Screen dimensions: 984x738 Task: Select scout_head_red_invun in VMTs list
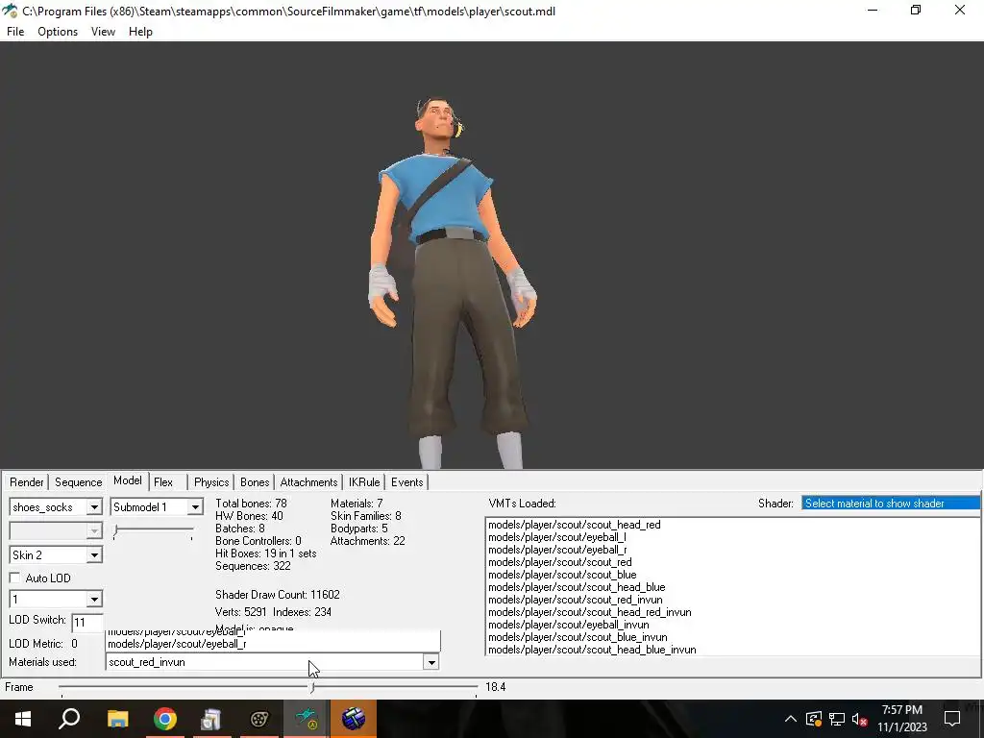[x=589, y=612]
